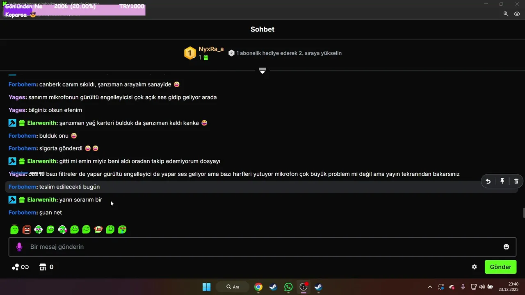This screenshot has height=295, width=525.
Task: Send the message with Gönder button
Action: tap(500, 267)
